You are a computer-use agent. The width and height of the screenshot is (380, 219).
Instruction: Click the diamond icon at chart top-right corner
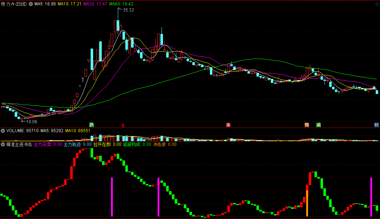377,4
